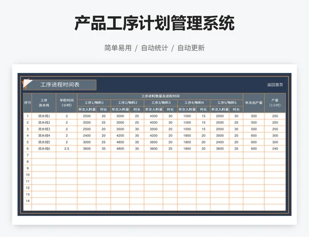Select the 工序1/物料1 header cell
The height and width of the screenshot is (237, 309).
94,103
